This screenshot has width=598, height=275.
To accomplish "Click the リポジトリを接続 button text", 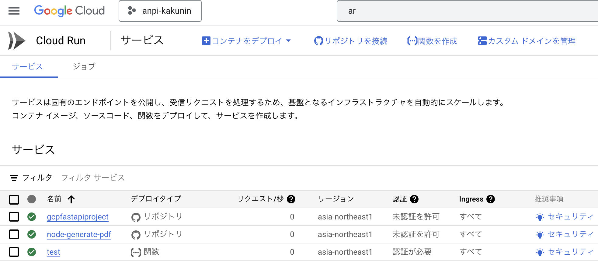I will 356,41.
